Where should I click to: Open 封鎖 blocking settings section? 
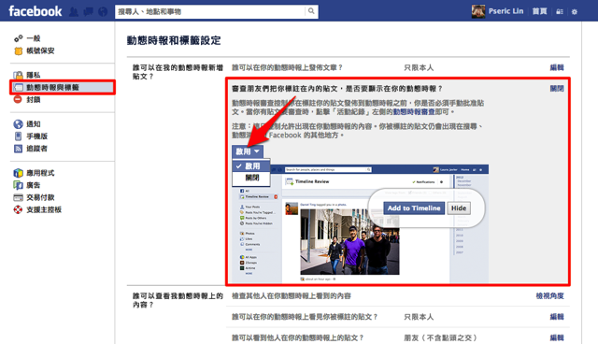click(x=34, y=99)
